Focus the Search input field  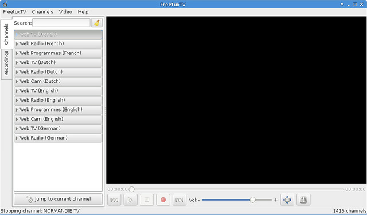pyautogui.click(x=61, y=23)
